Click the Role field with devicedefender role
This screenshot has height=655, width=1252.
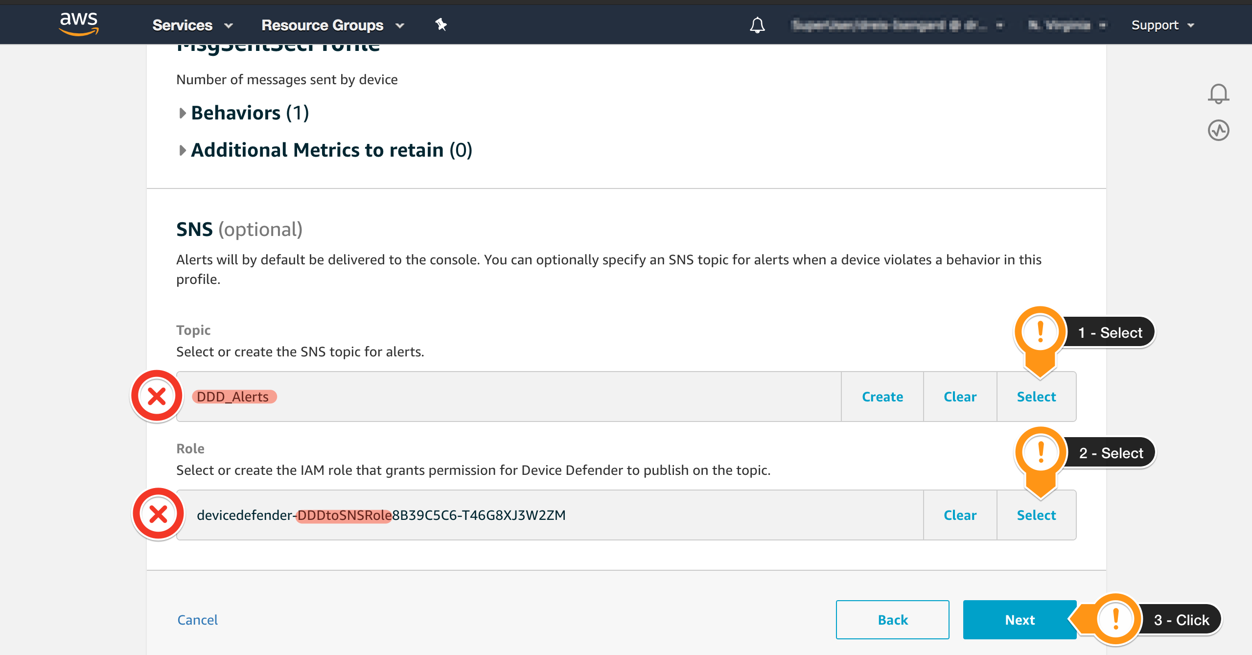tap(550, 515)
